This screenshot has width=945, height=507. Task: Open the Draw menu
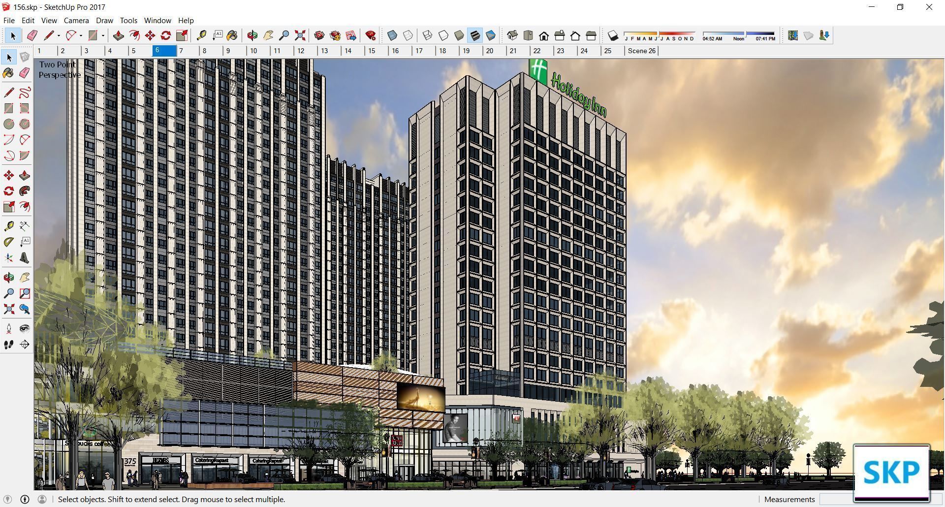(104, 20)
